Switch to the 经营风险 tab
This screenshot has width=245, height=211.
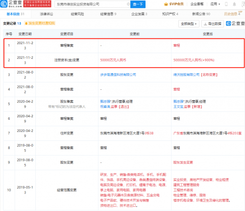[77, 14]
